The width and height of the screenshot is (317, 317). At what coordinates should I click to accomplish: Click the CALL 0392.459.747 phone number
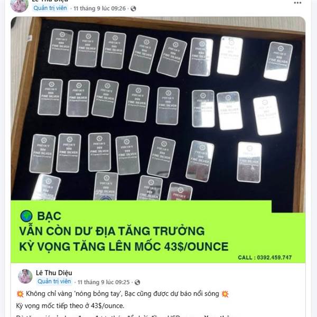pyautogui.click(x=265, y=257)
